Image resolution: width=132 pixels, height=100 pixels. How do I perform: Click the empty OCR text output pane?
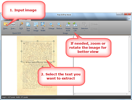pyautogui.click(x=101, y=64)
